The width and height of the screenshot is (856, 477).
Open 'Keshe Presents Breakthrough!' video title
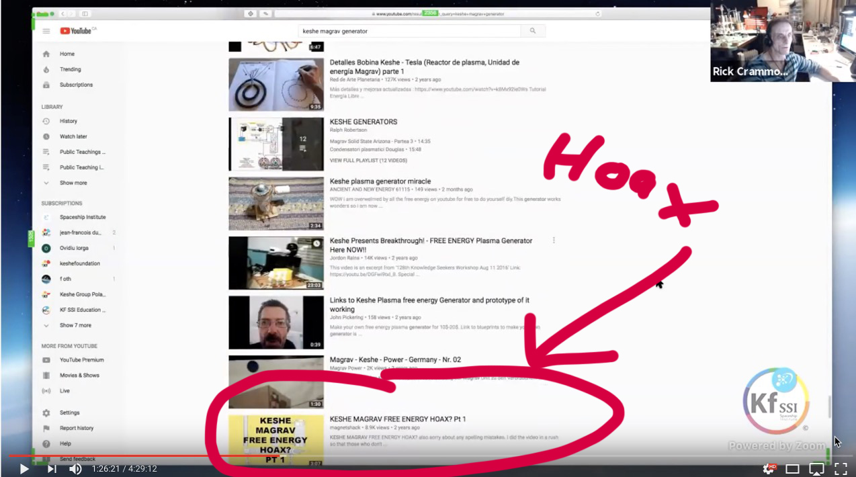tap(431, 245)
